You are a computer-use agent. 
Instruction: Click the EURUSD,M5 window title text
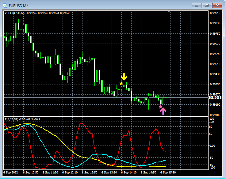pyautogui.click(x=19, y=6)
